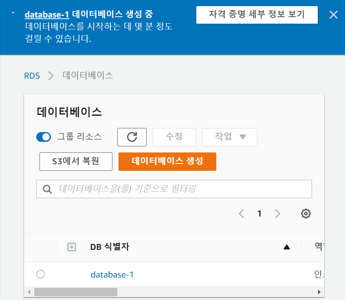Open database-1 link in table row
Screen dimensions: 345x300
point(112,275)
